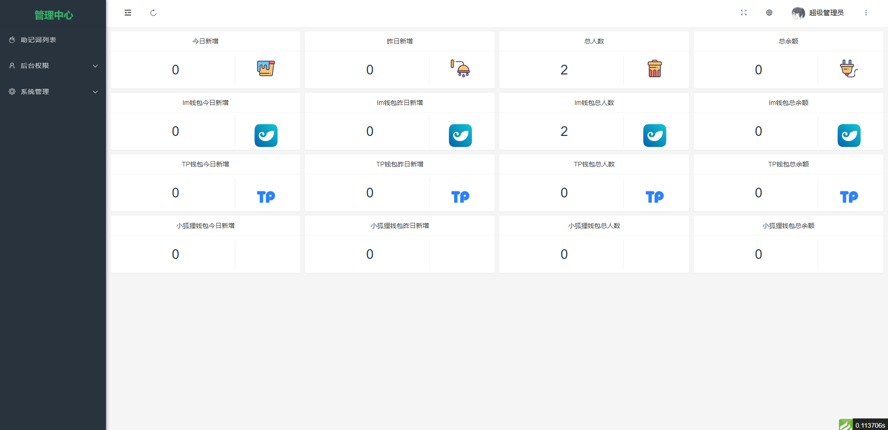Image resolution: width=888 pixels, height=430 pixels.
Task: Click the Im钱包总人数 card title
Action: tap(594, 103)
